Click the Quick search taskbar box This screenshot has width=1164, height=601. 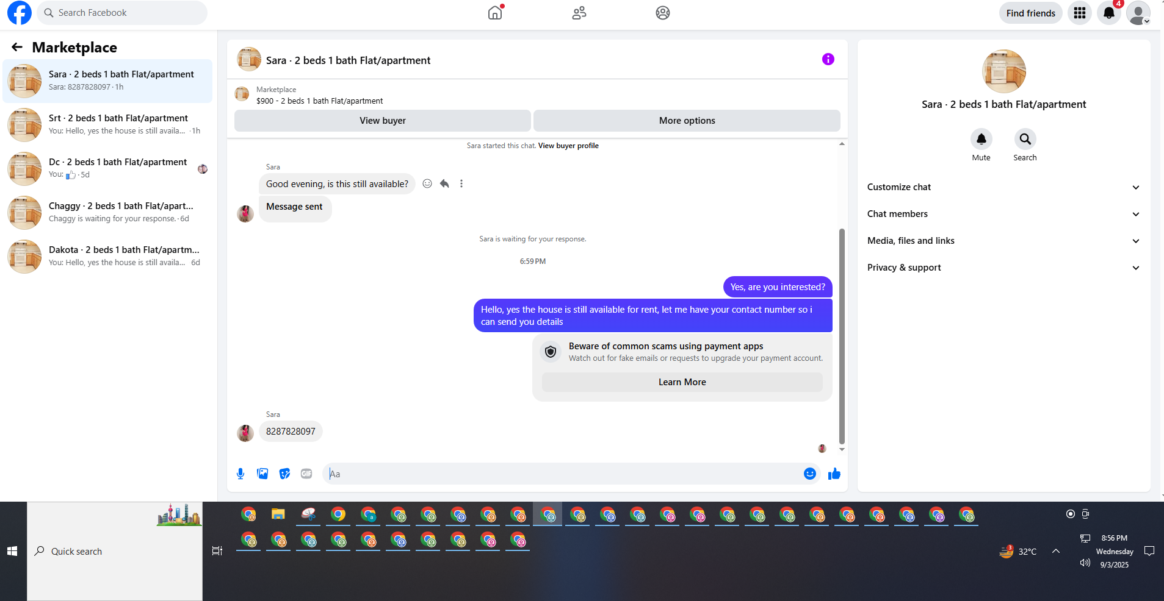tap(115, 551)
